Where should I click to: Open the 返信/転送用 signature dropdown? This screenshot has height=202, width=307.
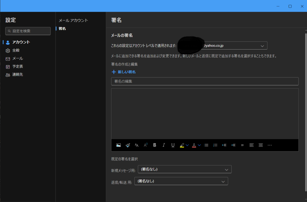[181, 181]
